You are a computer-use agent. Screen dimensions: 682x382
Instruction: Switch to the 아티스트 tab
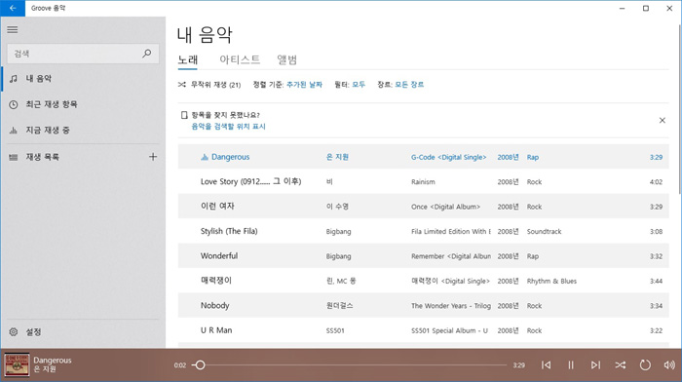(x=240, y=59)
